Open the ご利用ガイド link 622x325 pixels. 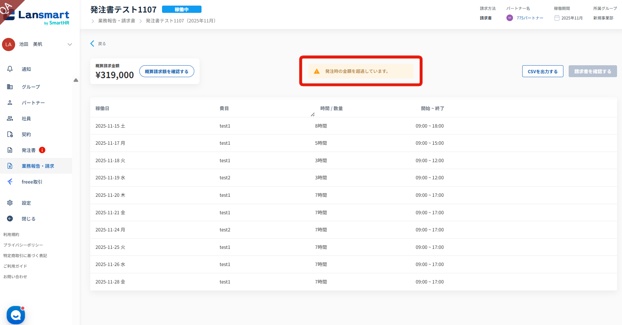[15, 266]
